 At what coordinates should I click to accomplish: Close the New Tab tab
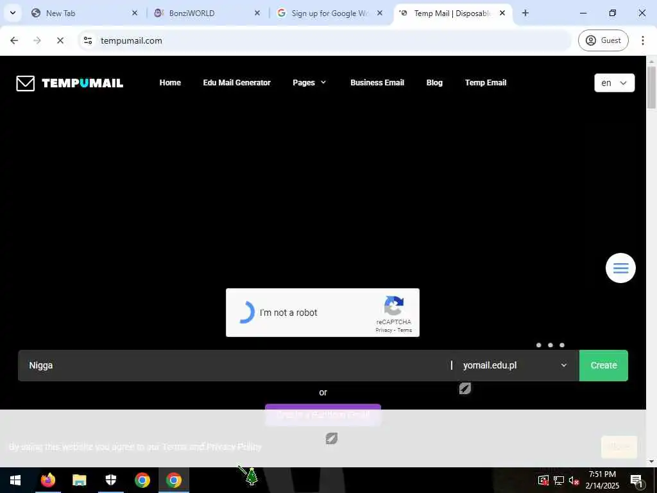click(x=135, y=13)
